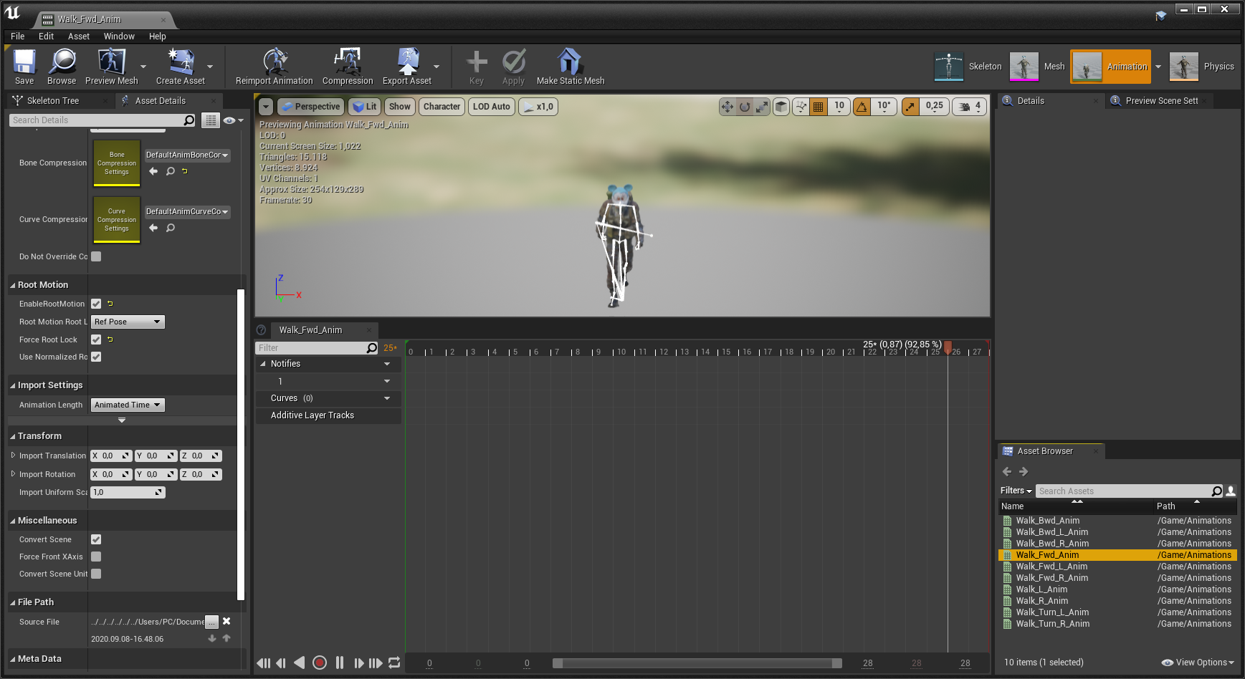Switch to Mesh editor mode
Image resolution: width=1245 pixels, height=679 pixels.
1038,67
